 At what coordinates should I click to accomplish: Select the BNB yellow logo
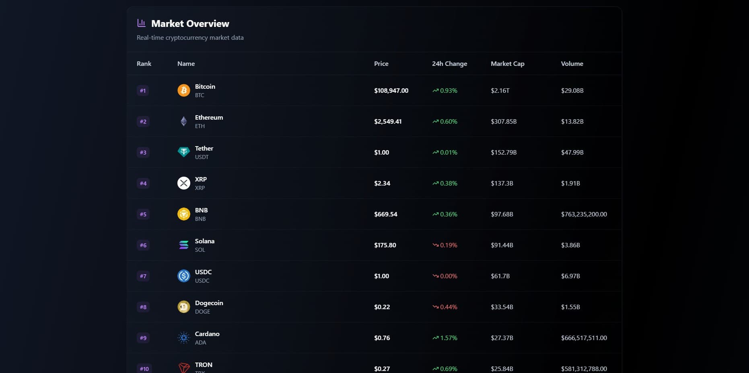click(183, 214)
